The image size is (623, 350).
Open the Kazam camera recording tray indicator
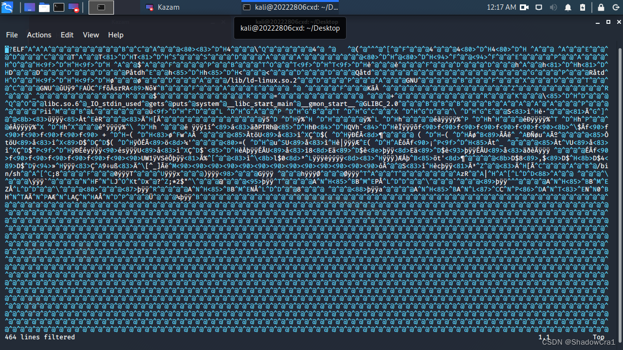[524, 7]
